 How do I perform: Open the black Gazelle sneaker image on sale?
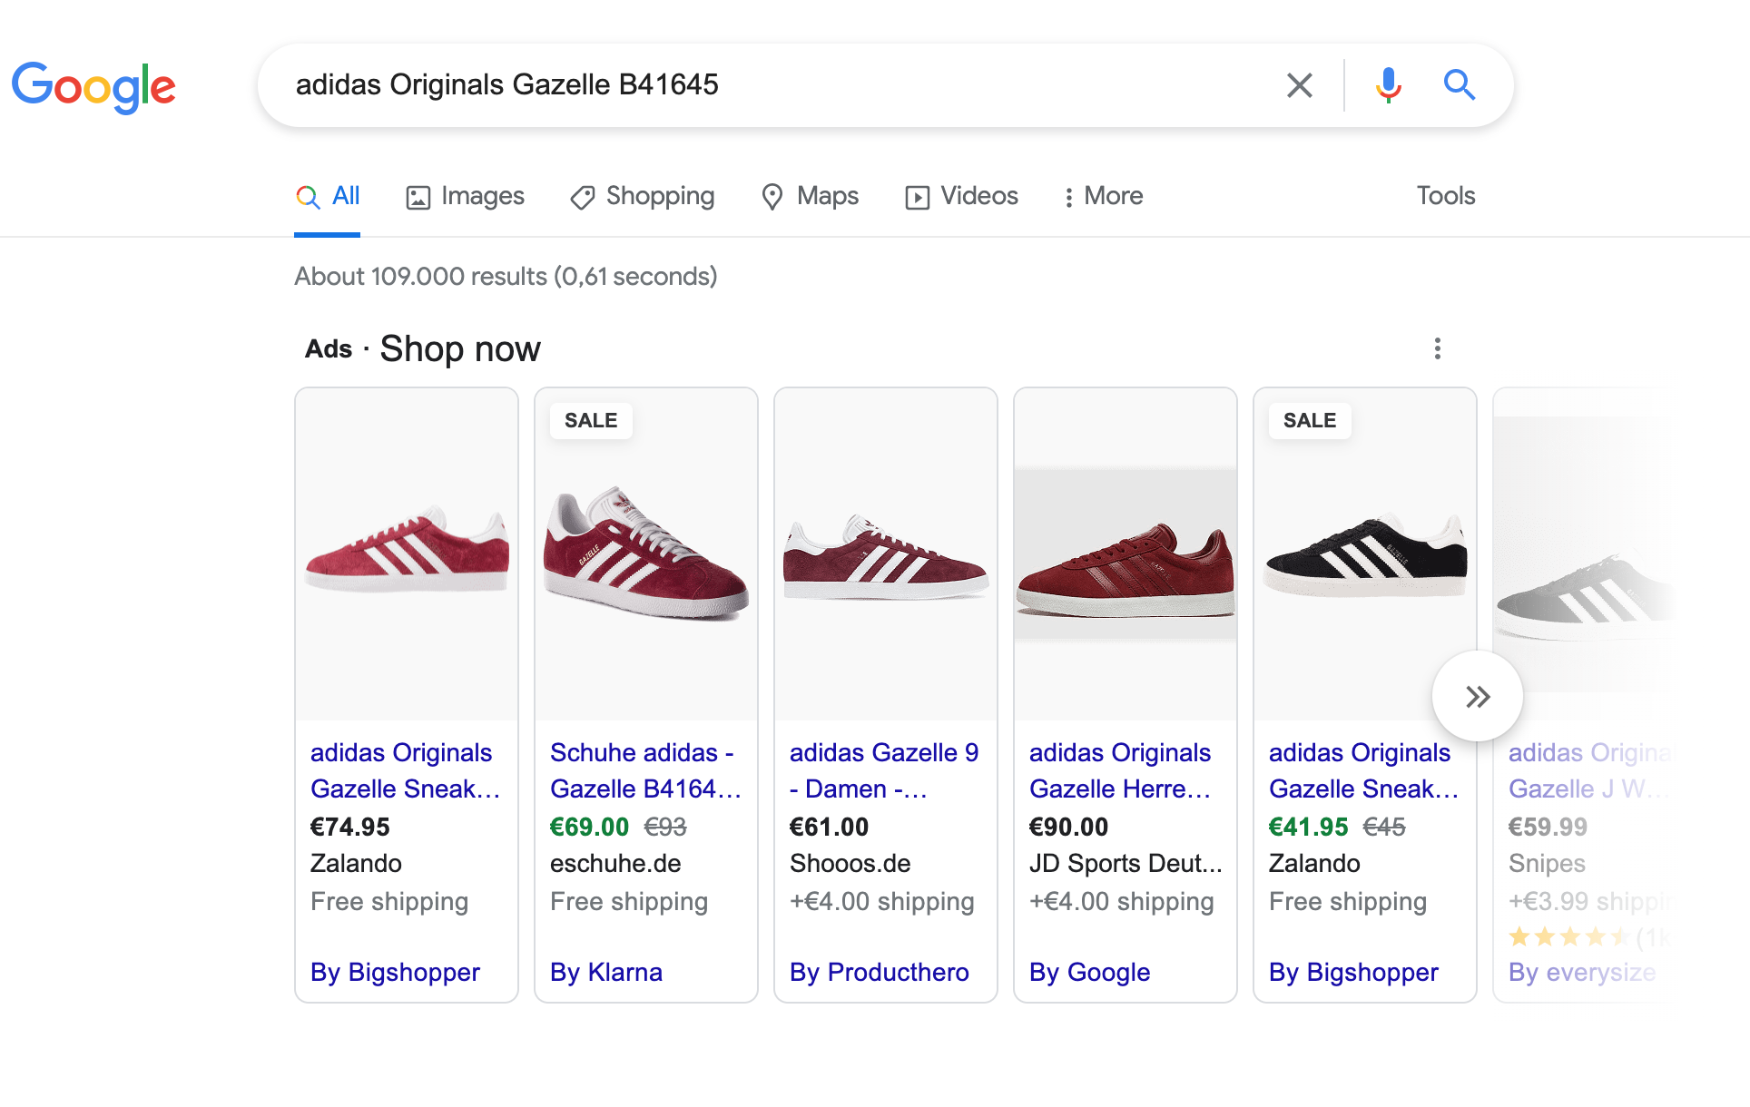[x=1365, y=554]
